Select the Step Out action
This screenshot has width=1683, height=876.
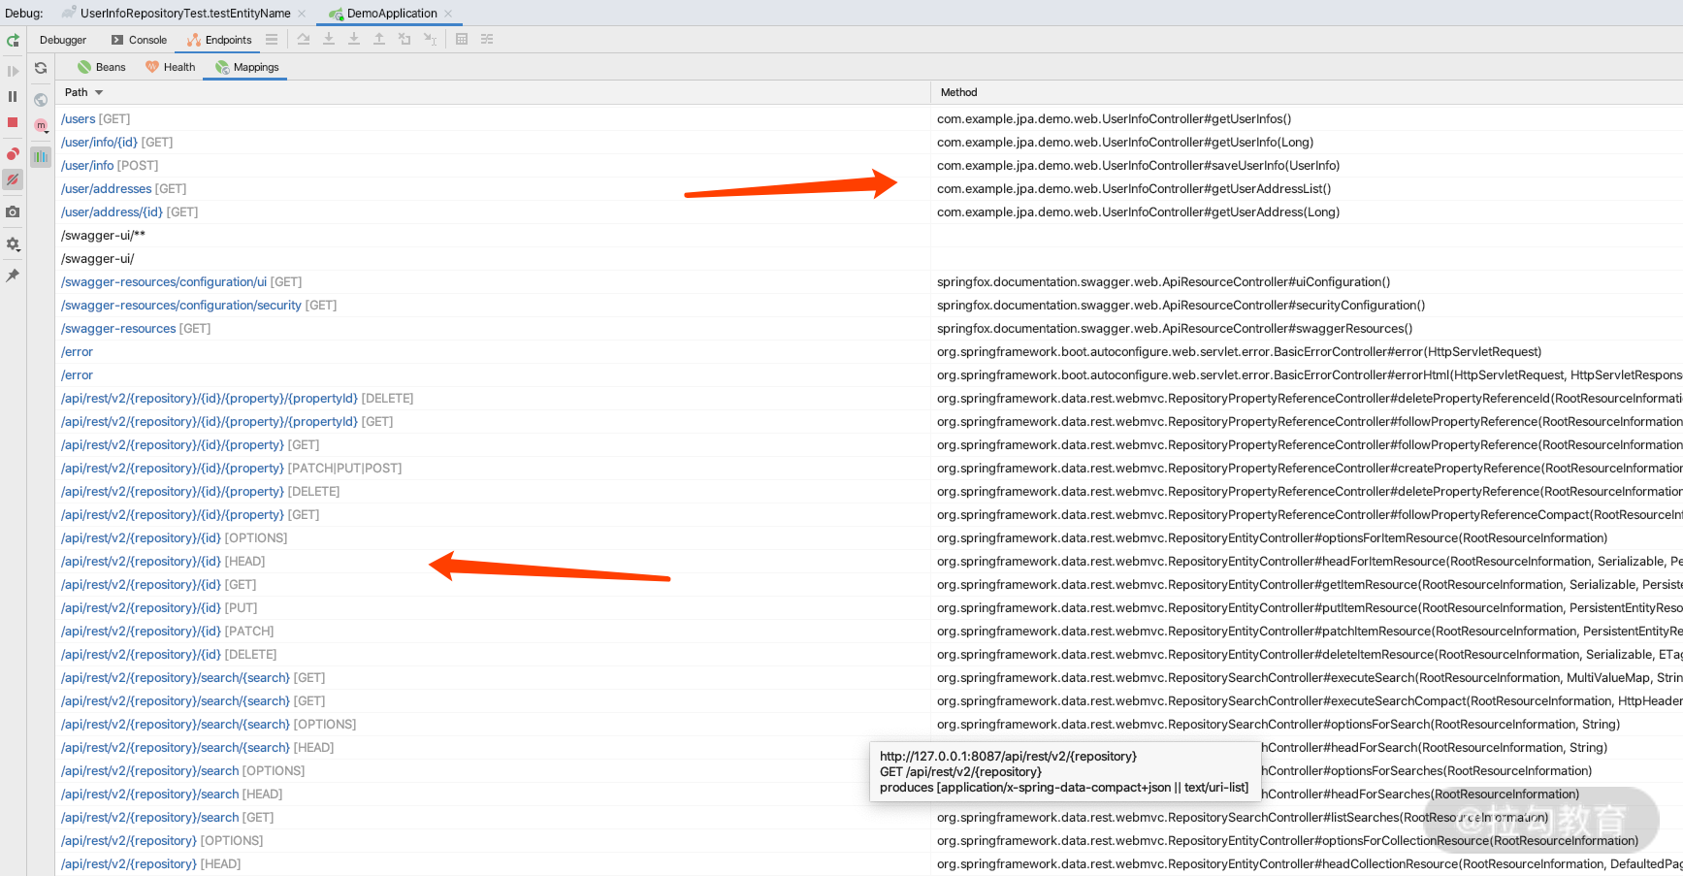tap(379, 39)
